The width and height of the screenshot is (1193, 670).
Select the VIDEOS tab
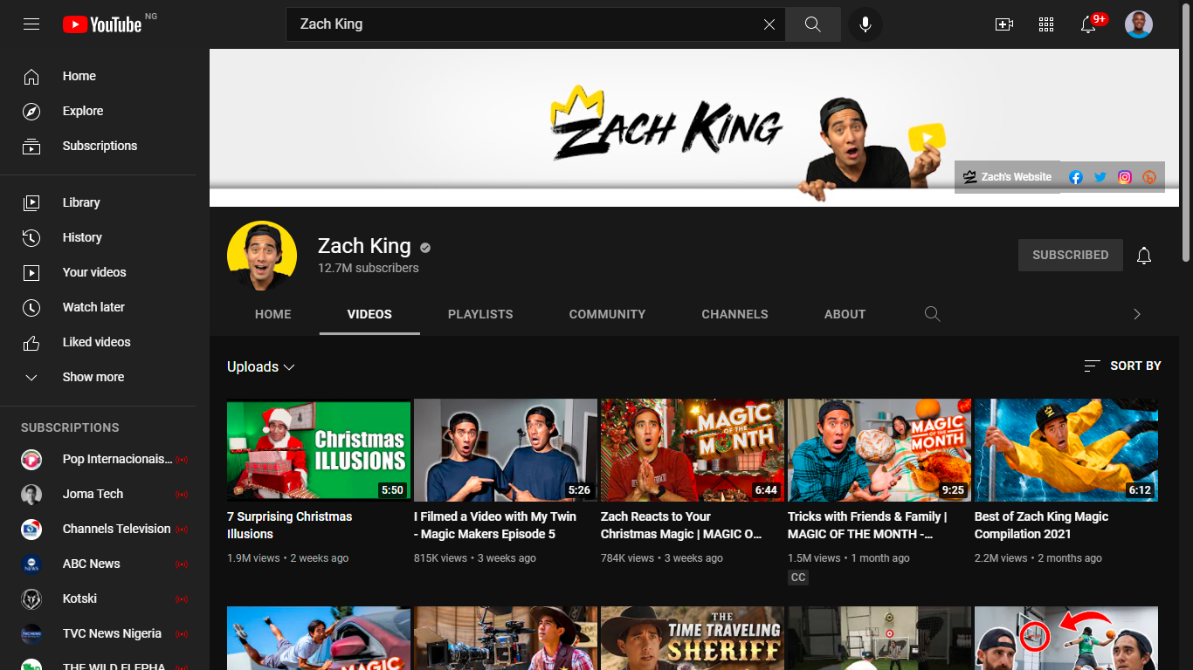(369, 314)
